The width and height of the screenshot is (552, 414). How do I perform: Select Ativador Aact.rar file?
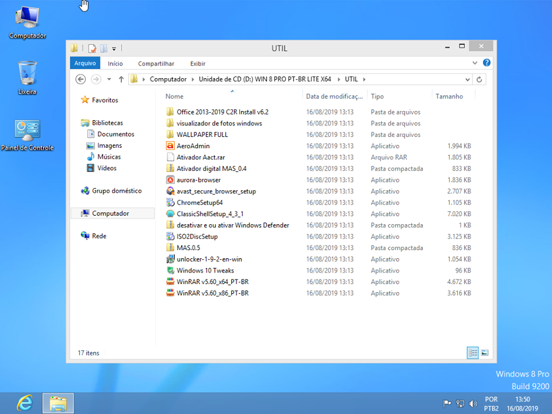tap(195, 157)
